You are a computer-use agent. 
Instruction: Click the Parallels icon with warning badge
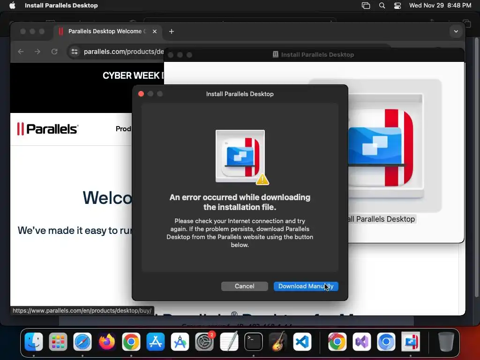click(240, 157)
